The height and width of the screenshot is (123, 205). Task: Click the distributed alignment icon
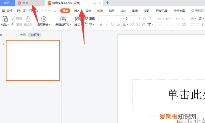tap(184, 24)
